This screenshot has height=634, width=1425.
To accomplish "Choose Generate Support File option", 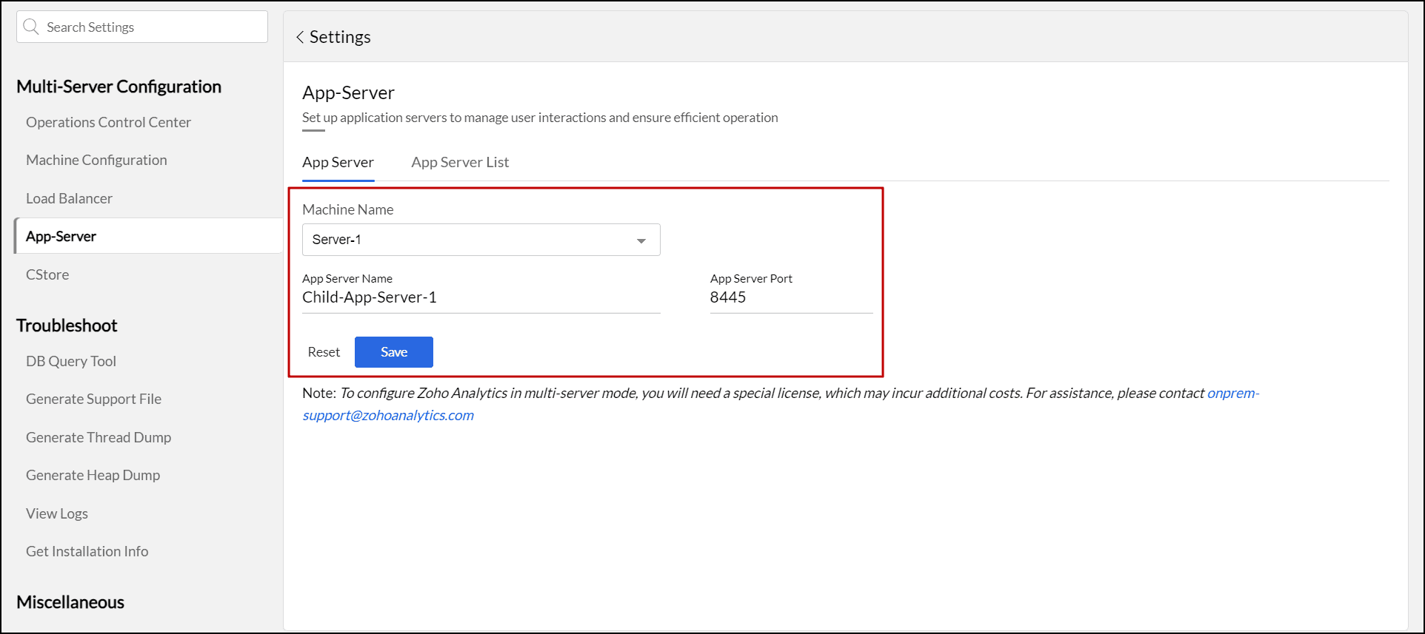I will click(93, 399).
